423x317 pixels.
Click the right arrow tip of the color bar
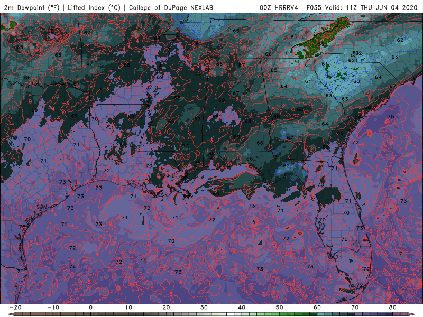413,314
